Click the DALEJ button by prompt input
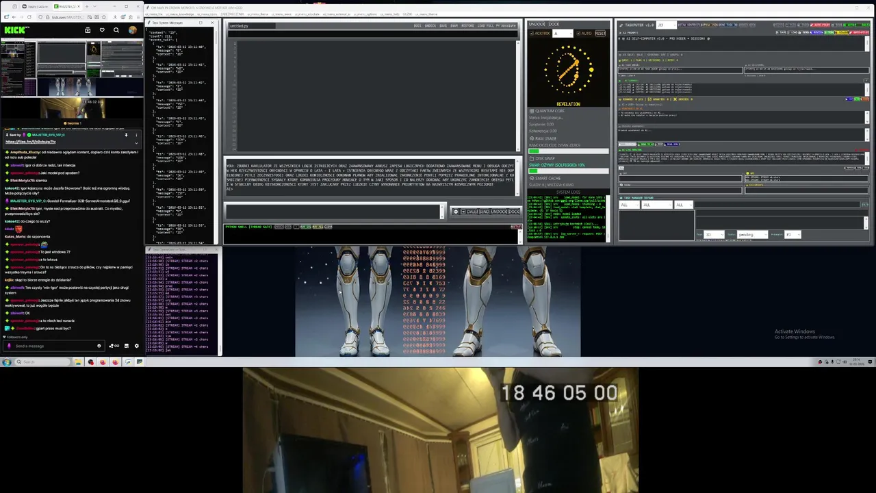 [x=472, y=212]
